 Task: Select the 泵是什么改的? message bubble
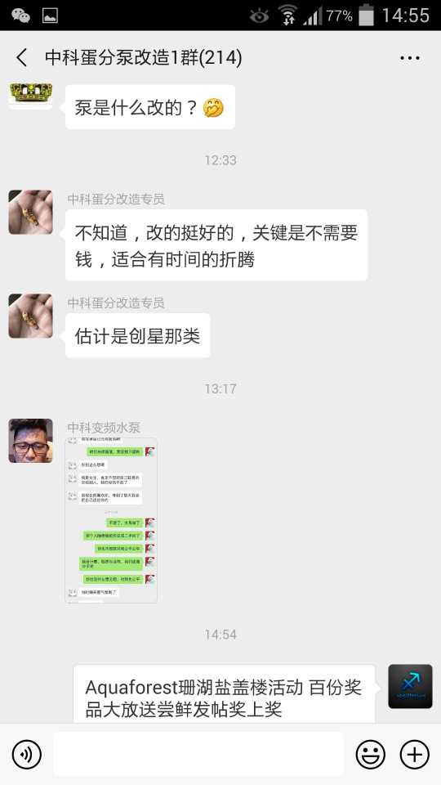[x=150, y=107]
